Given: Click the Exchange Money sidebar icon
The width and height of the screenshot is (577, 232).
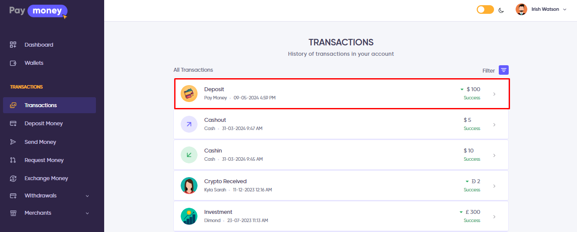Looking at the screenshot, I should [x=13, y=178].
